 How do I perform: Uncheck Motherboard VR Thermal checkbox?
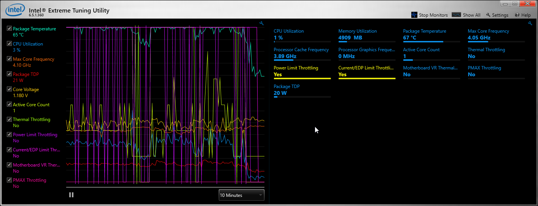coord(9,165)
